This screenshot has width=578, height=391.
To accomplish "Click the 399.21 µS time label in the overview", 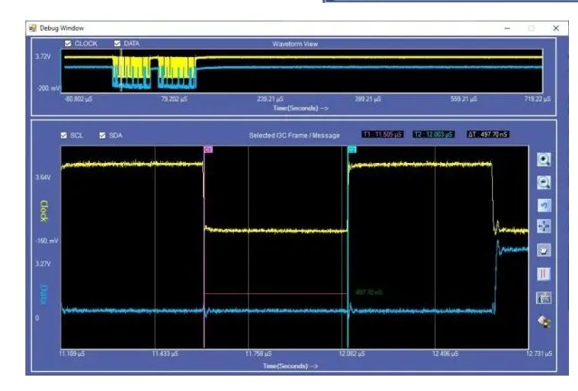I will [368, 99].
